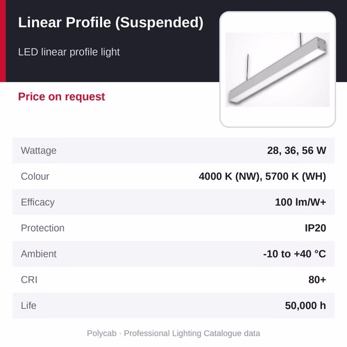The image size is (347, 347).
Task: Click the red accent bar in header
Action: click(3, 41)
